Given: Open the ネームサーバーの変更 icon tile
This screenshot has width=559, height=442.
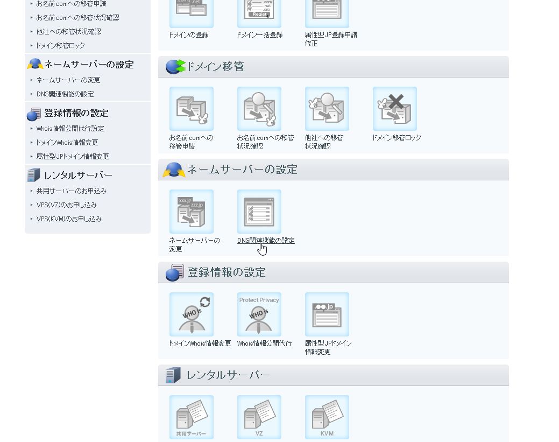Looking at the screenshot, I should click(192, 212).
